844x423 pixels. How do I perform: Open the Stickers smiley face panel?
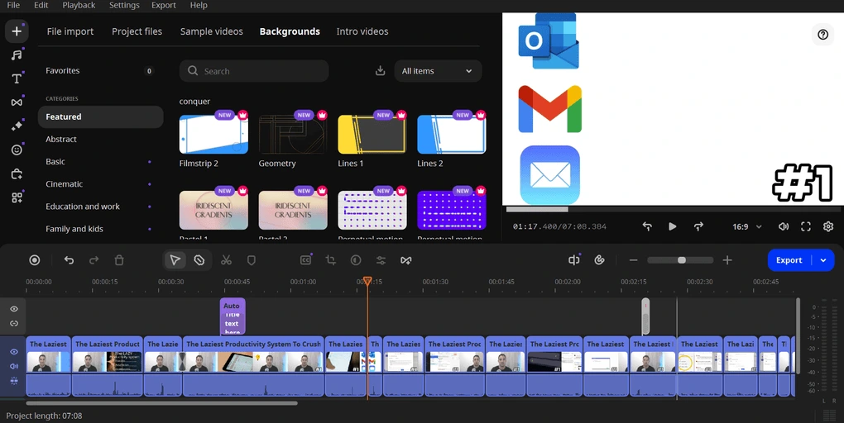tap(17, 150)
